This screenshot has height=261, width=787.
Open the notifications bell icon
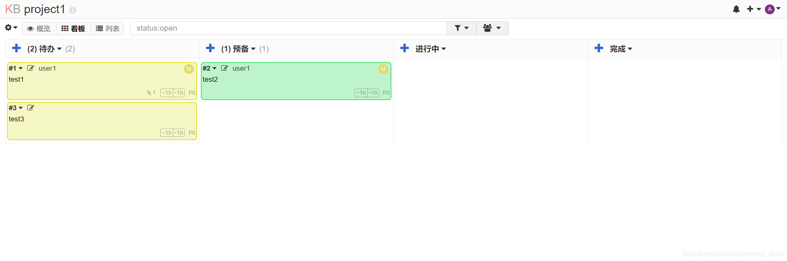tap(736, 9)
